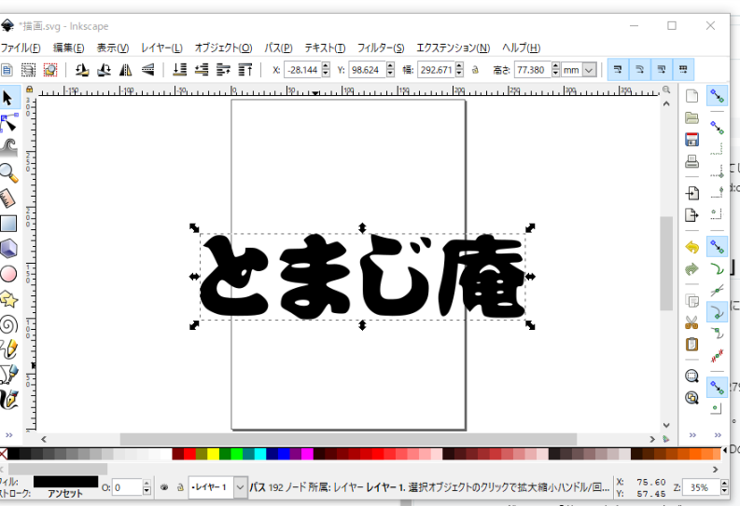This screenshot has width=740, height=506.
Task: Select the Ellipse circle tool
Action: click(x=8, y=274)
